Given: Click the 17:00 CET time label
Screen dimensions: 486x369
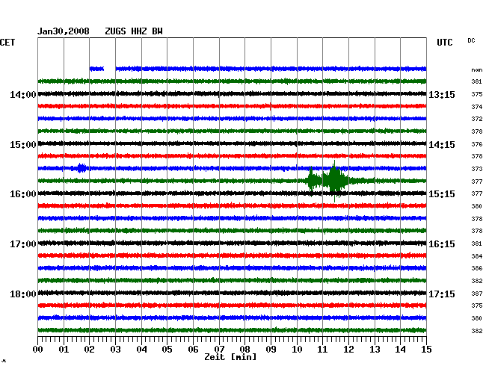Looking at the screenshot, I should click(23, 244).
